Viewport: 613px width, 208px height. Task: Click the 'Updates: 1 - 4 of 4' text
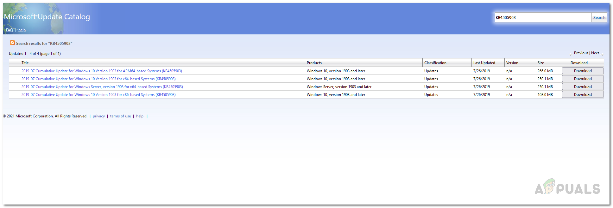click(x=35, y=54)
